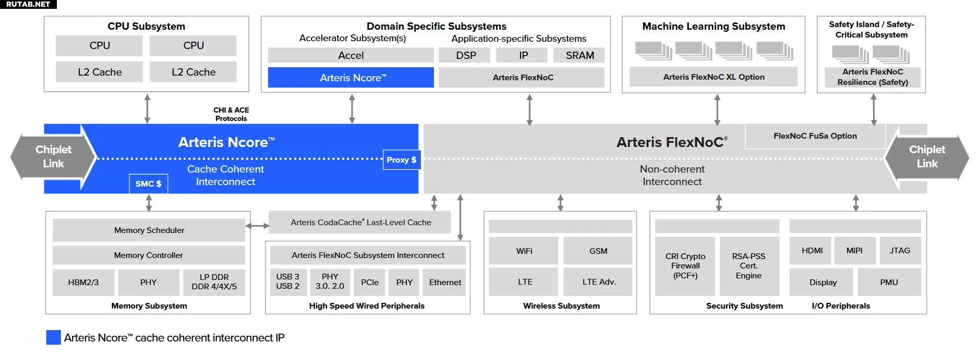
Task: Click the Ethernet block
Action: (x=444, y=282)
